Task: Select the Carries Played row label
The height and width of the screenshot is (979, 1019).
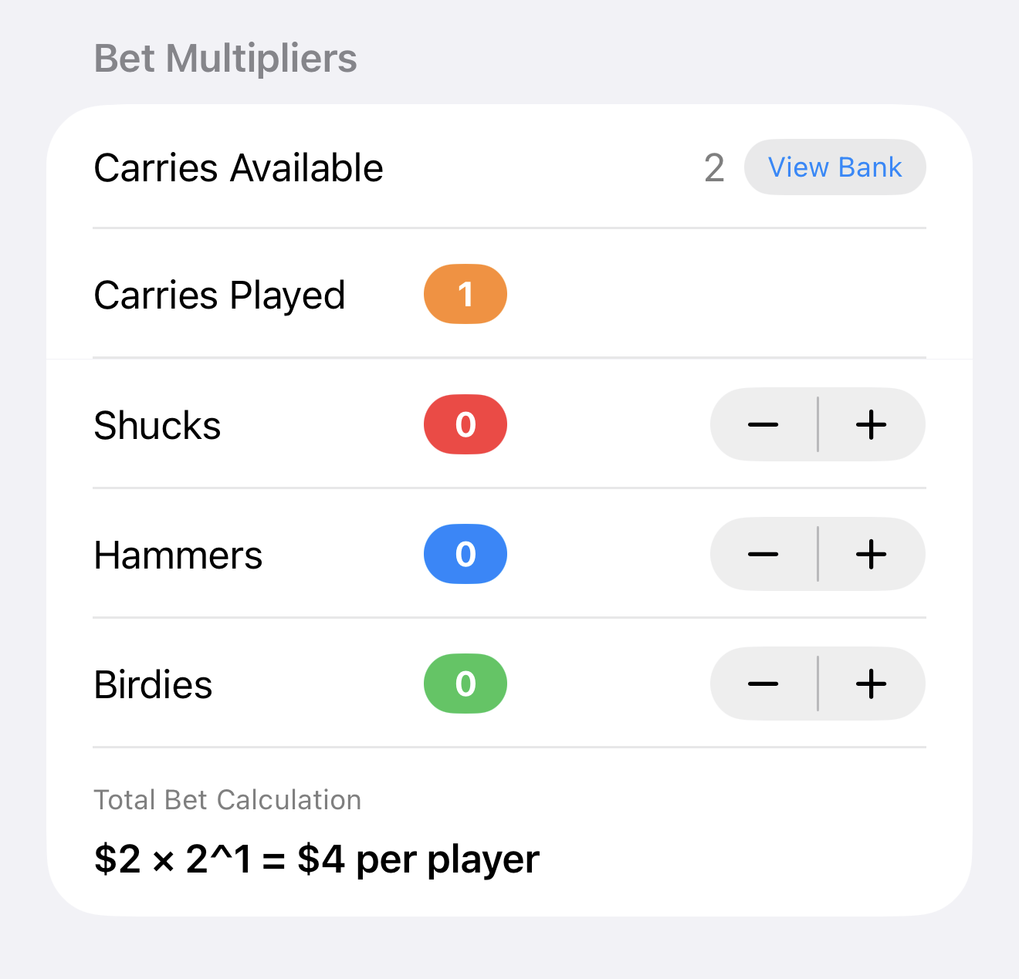Action: (219, 294)
